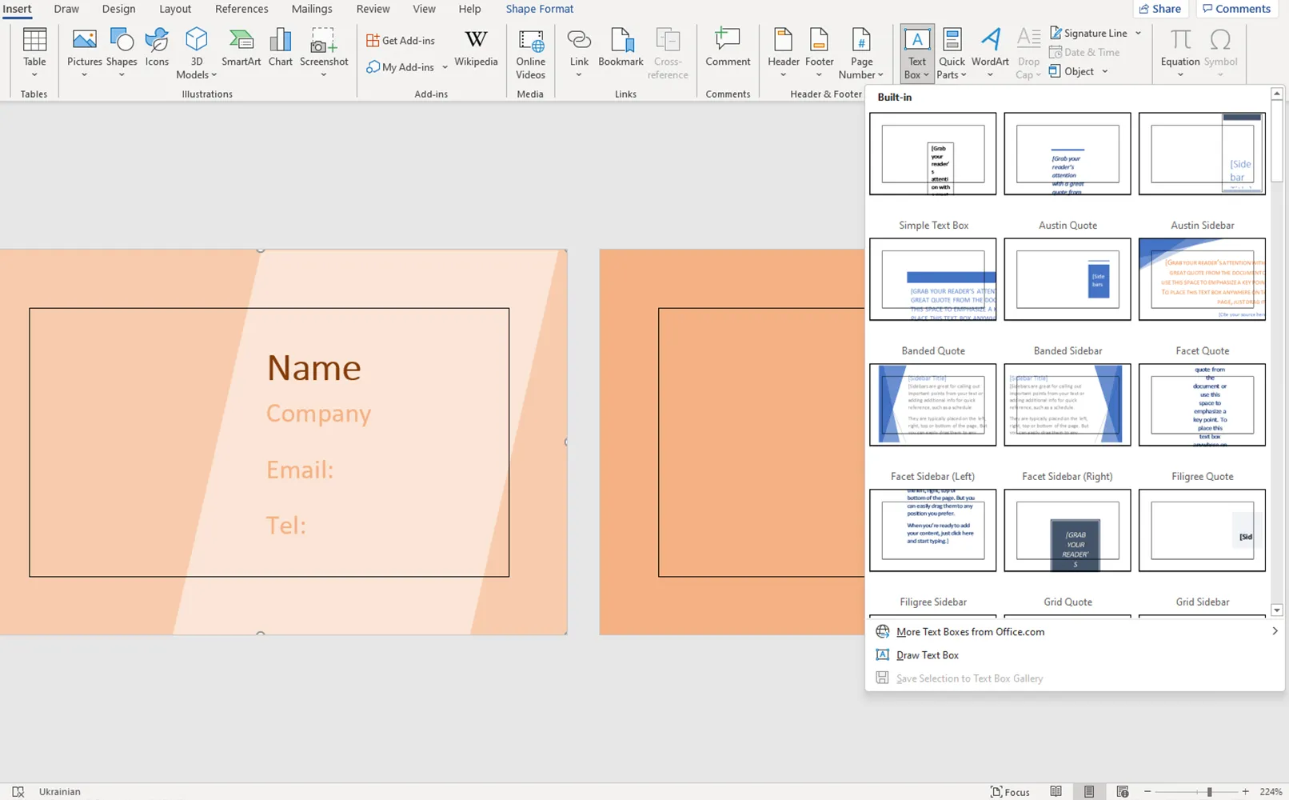Viewport: 1289px width, 800px height.
Task: Insert a Chart
Action: (x=280, y=48)
